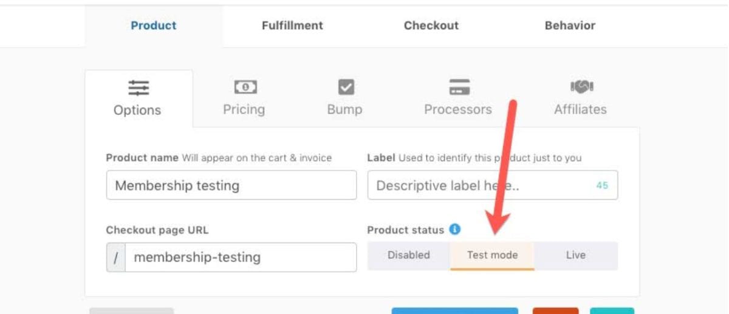729x314 pixels.
Task: Open the Behavior tab
Action: coord(570,26)
